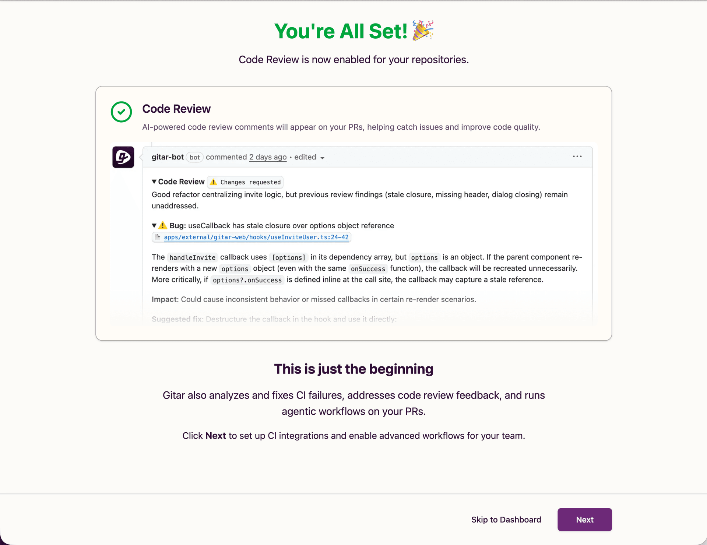The image size is (707, 545).
Task: Click the options?.onSuccess inline code span
Action: point(247,280)
